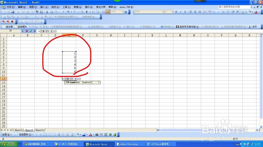The height and width of the screenshot is (147, 263).
Task: Open the font name dropdown
Action: 162,12
